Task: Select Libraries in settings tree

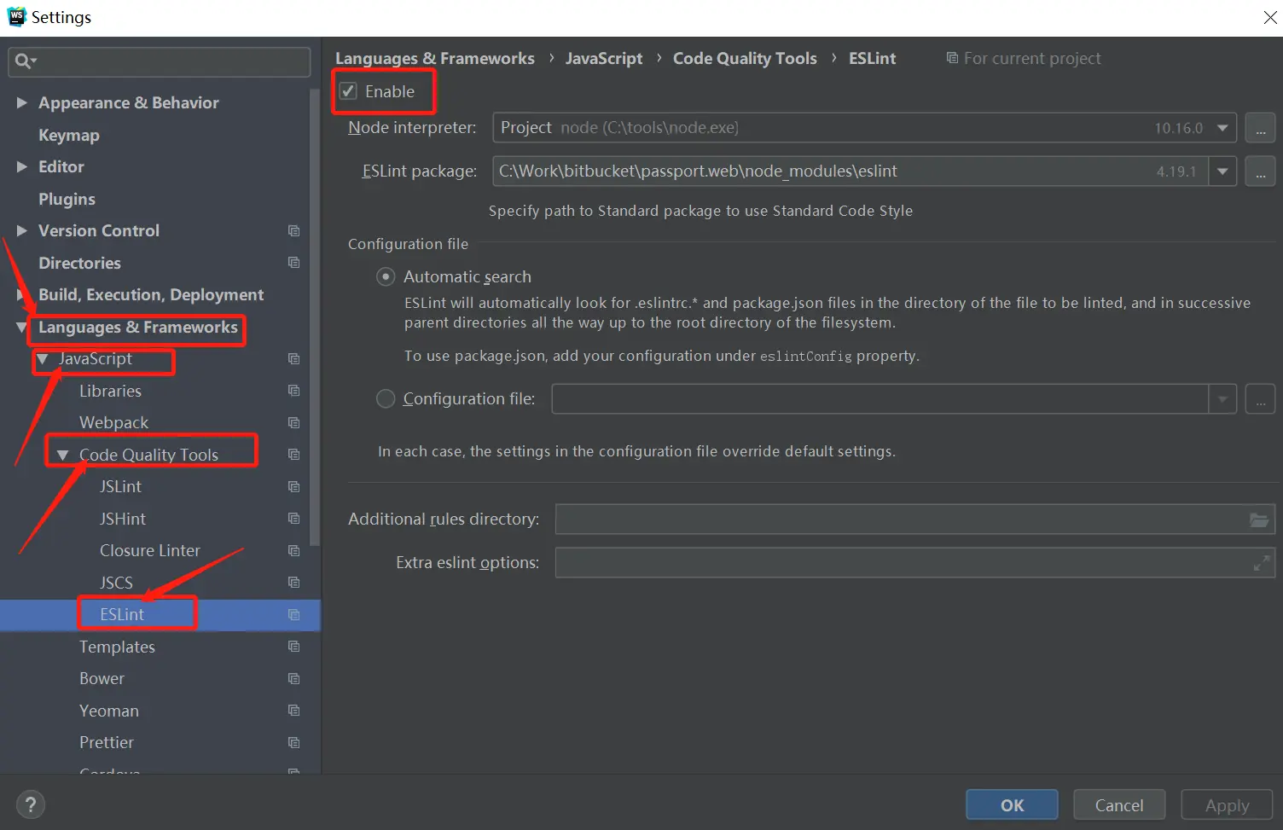Action: [110, 391]
